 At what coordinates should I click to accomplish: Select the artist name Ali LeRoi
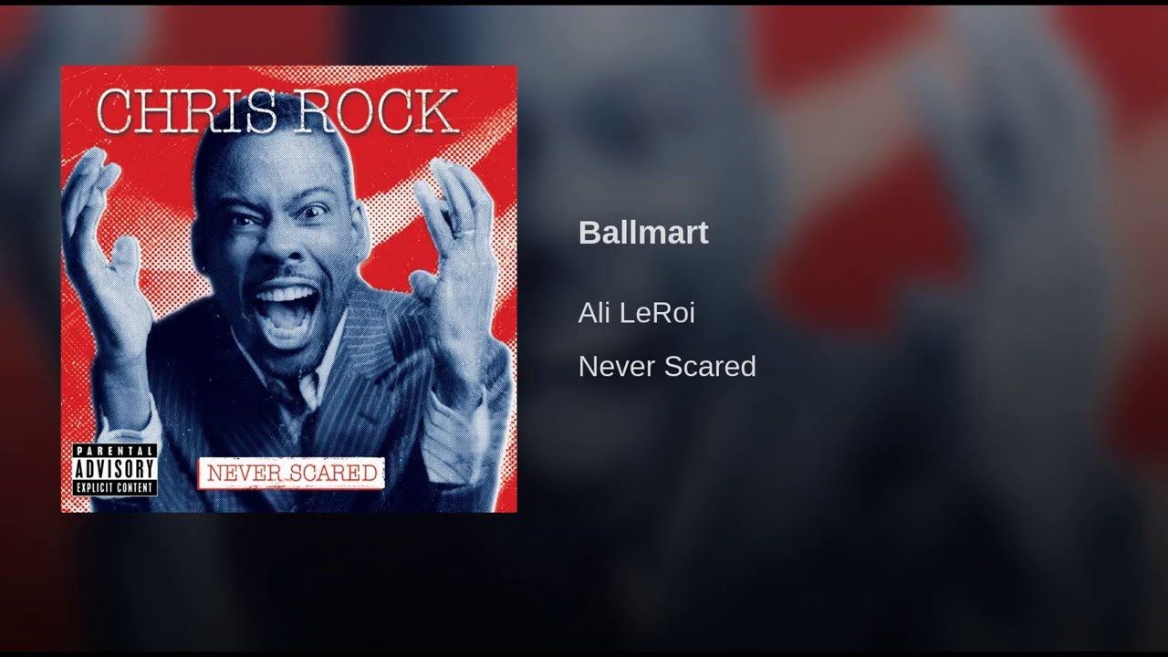[x=637, y=313]
